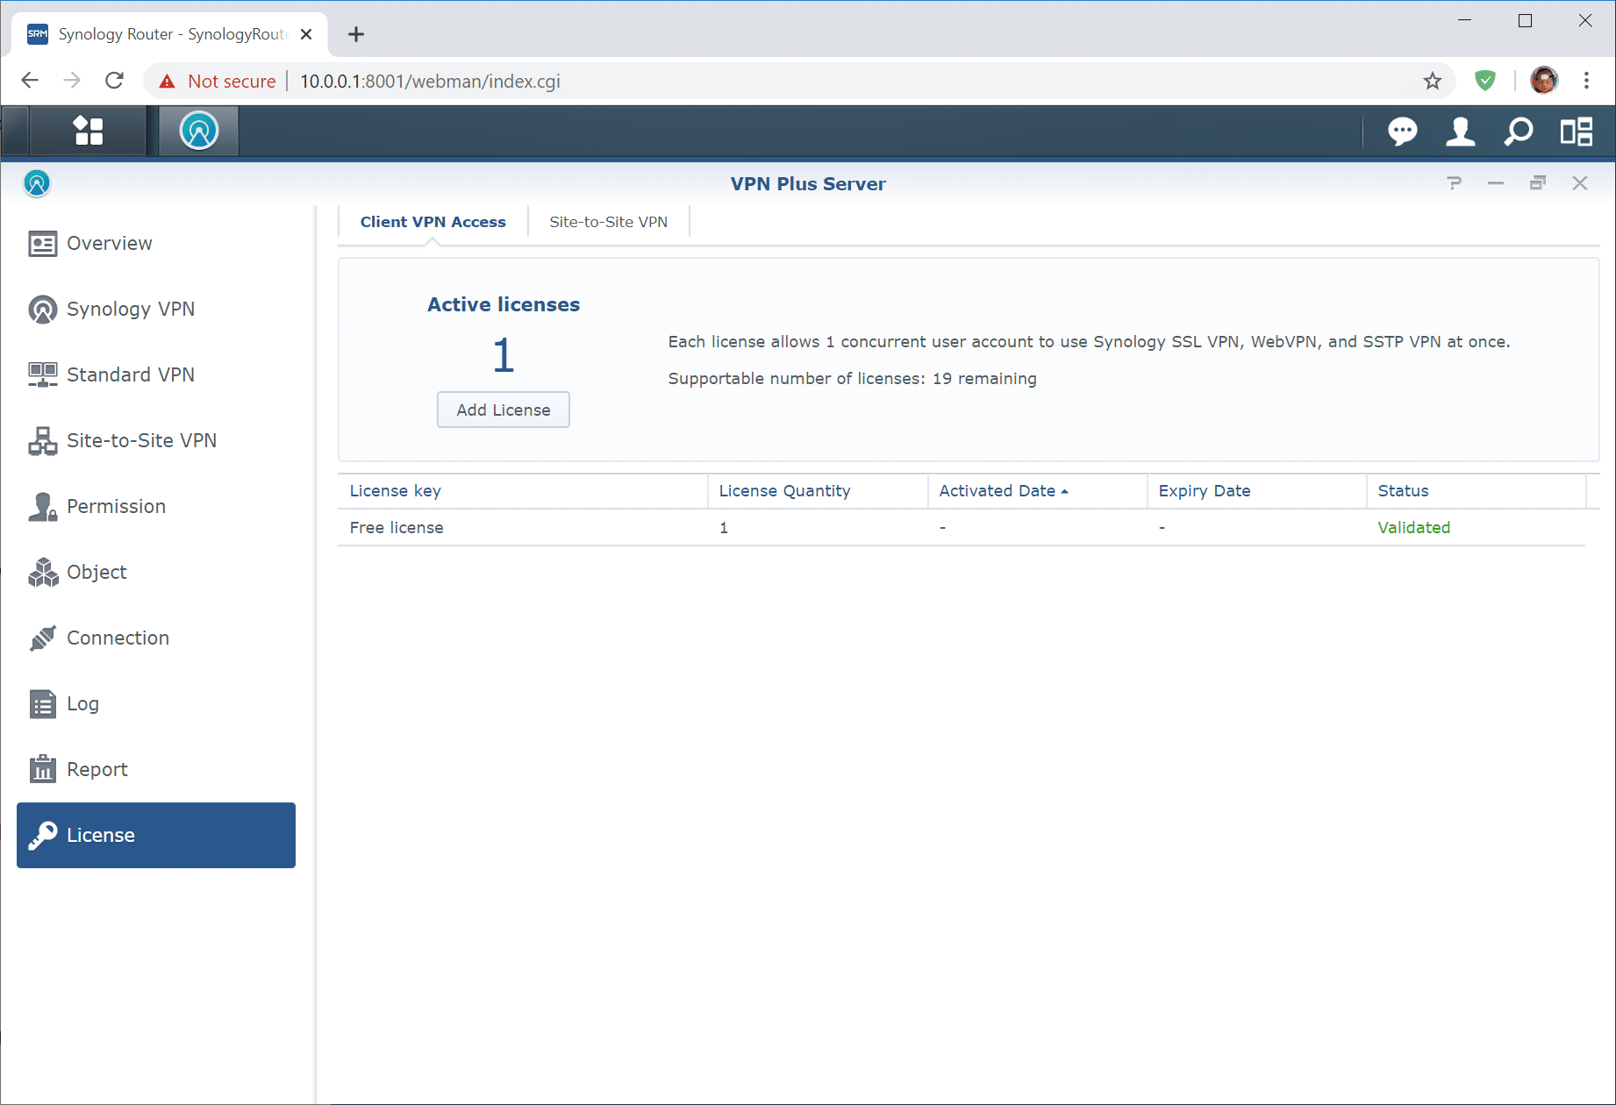The width and height of the screenshot is (1616, 1105).
Task: Go to Overview in sidebar
Action: point(156,243)
